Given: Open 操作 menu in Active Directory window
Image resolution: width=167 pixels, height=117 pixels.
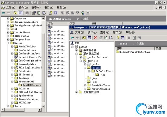Looking at the screenshot, I should coord(23,8).
